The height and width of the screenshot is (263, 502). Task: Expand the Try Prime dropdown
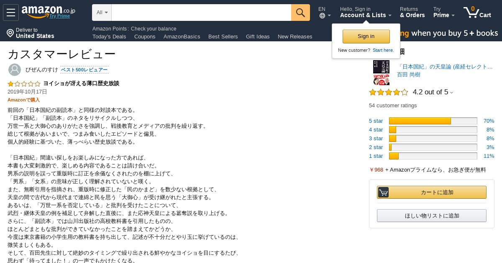(444, 12)
